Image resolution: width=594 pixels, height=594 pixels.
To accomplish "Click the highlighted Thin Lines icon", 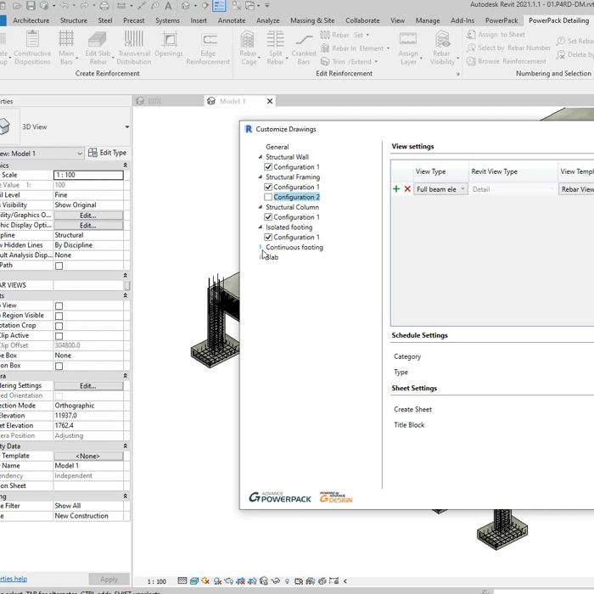I will click(219, 6).
